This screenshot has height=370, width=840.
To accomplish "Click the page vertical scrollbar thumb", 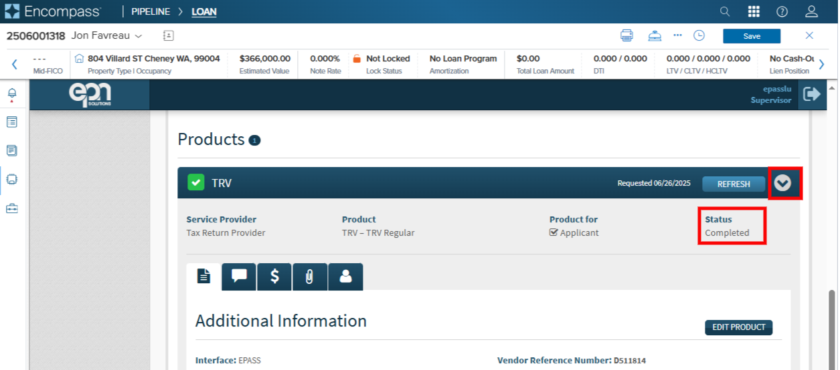I will pyautogui.click(x=832, y=329).
